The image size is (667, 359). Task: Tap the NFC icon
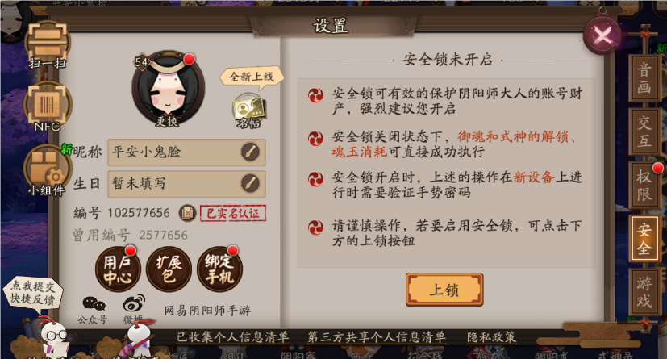click(48, 107)
